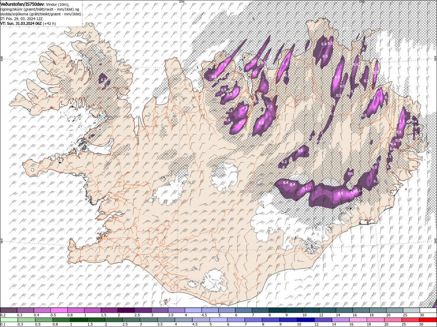Pick the blue rain swatch starting at 8

271,320
